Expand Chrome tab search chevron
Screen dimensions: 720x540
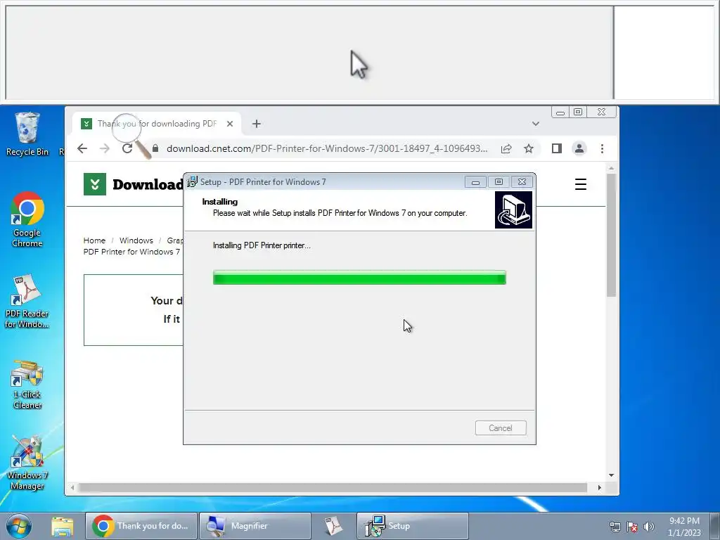[535, 124]
